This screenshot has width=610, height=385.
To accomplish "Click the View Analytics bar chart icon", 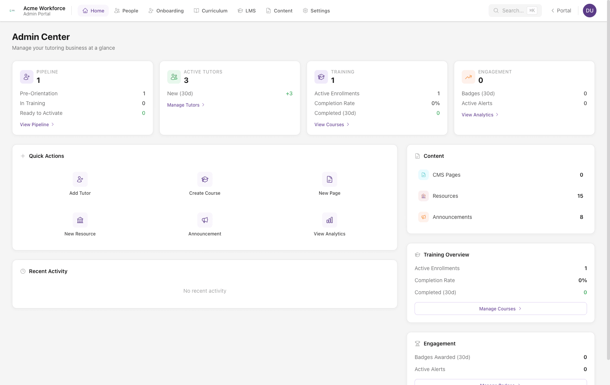I will [329, 220].
